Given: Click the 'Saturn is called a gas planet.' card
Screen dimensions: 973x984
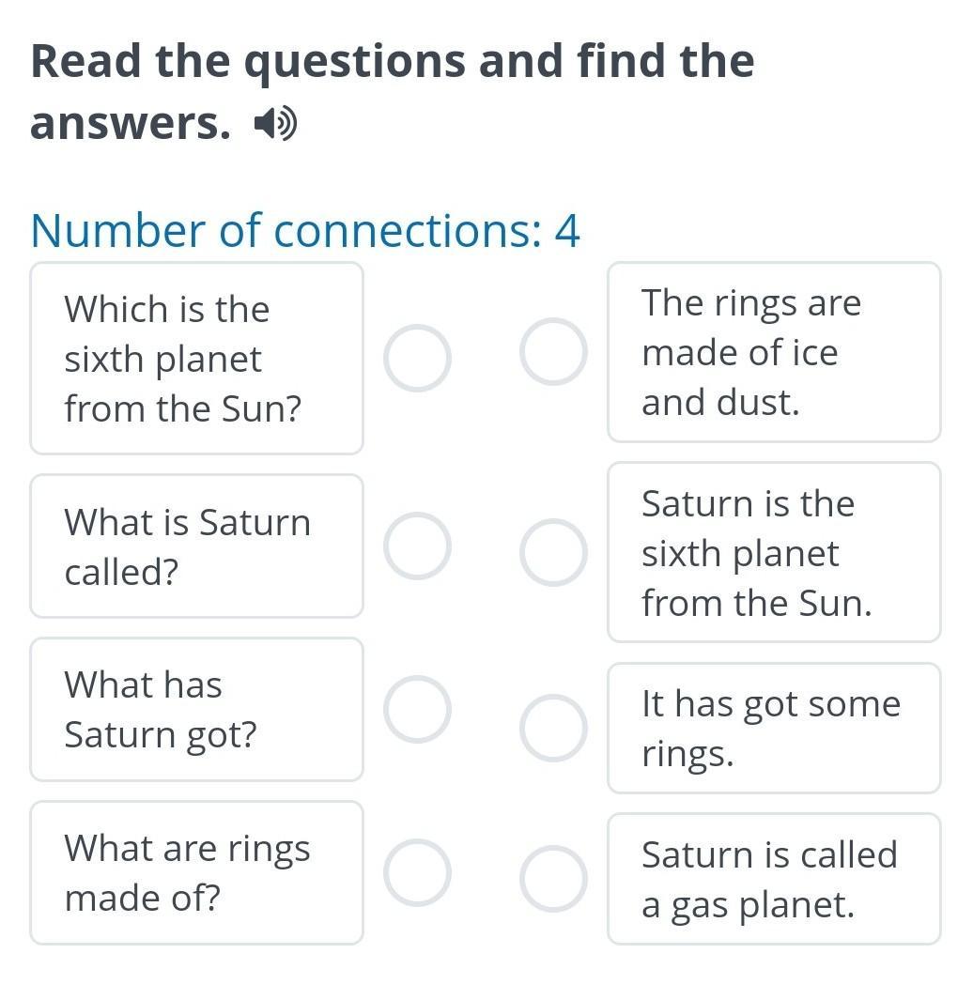Looking at the screenshot, I should click(x=774, y=879).
